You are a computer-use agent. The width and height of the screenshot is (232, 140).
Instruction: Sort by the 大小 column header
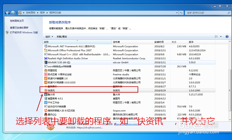click(179, 42)
